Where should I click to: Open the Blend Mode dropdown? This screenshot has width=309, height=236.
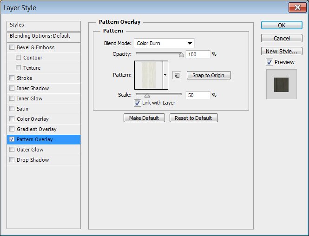tap(164, 44)
